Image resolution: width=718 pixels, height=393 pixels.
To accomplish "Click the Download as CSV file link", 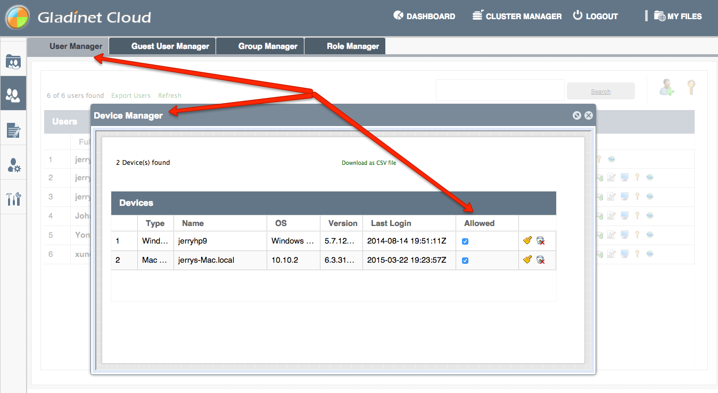I will (369, 163).
